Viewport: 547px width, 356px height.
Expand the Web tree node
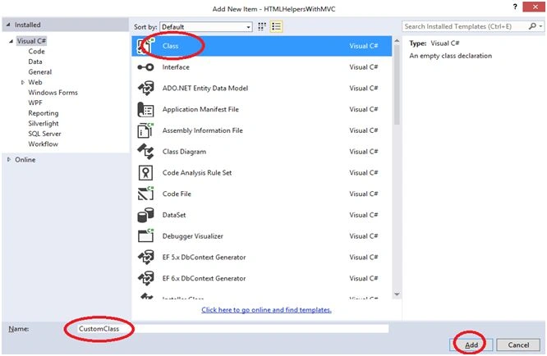pyautogui.click(x=23, y=83)
